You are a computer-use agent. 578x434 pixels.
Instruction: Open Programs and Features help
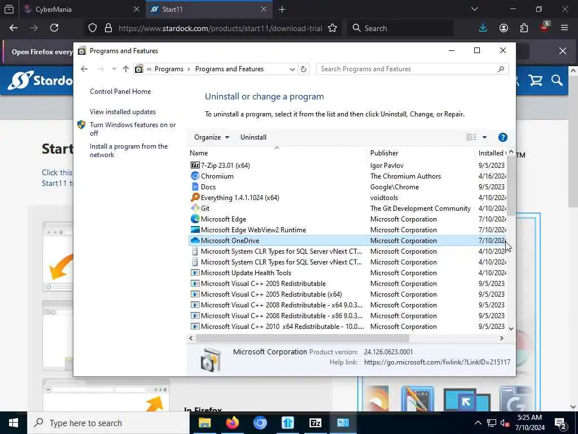503,137
